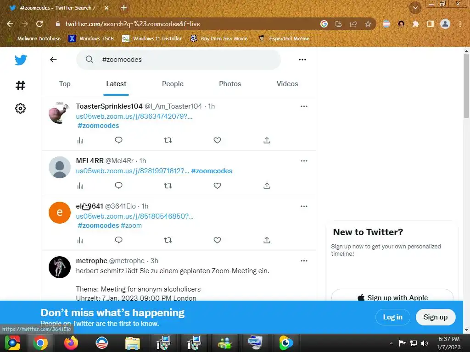
Task: Switch to the People tab
Action: (173, 84)
